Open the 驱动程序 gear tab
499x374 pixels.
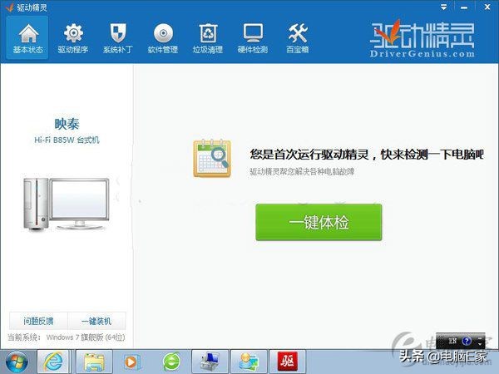(x=73, y=38)
